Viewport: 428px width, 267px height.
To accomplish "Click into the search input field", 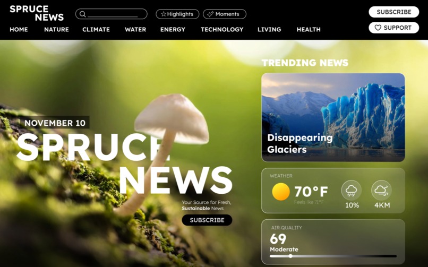I will pos(112,14).
